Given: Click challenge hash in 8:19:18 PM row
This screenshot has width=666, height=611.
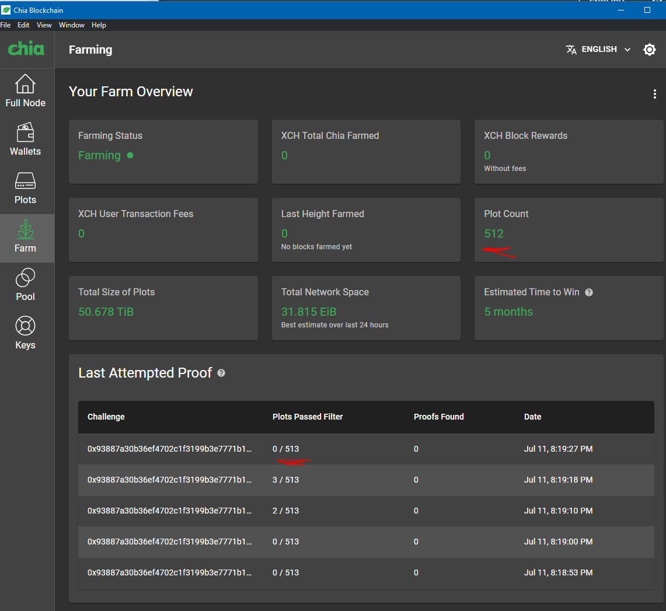Looking at the screenshot, I should tap(169, 480).
